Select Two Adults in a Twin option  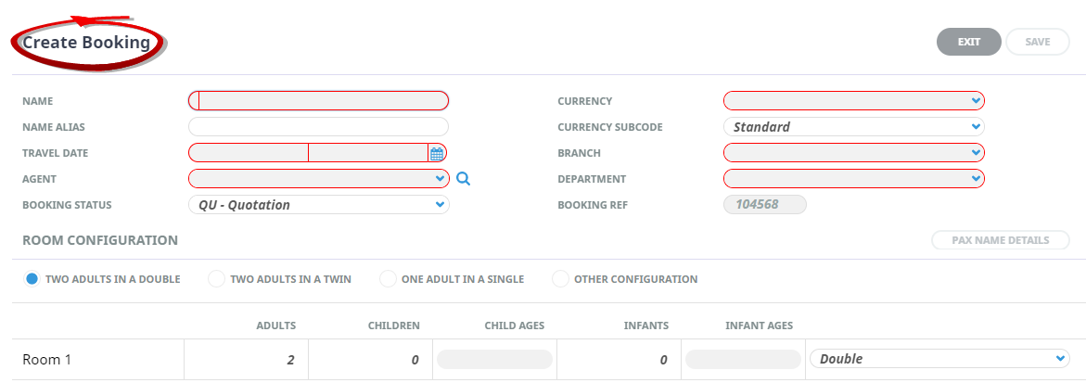[217, 279]
